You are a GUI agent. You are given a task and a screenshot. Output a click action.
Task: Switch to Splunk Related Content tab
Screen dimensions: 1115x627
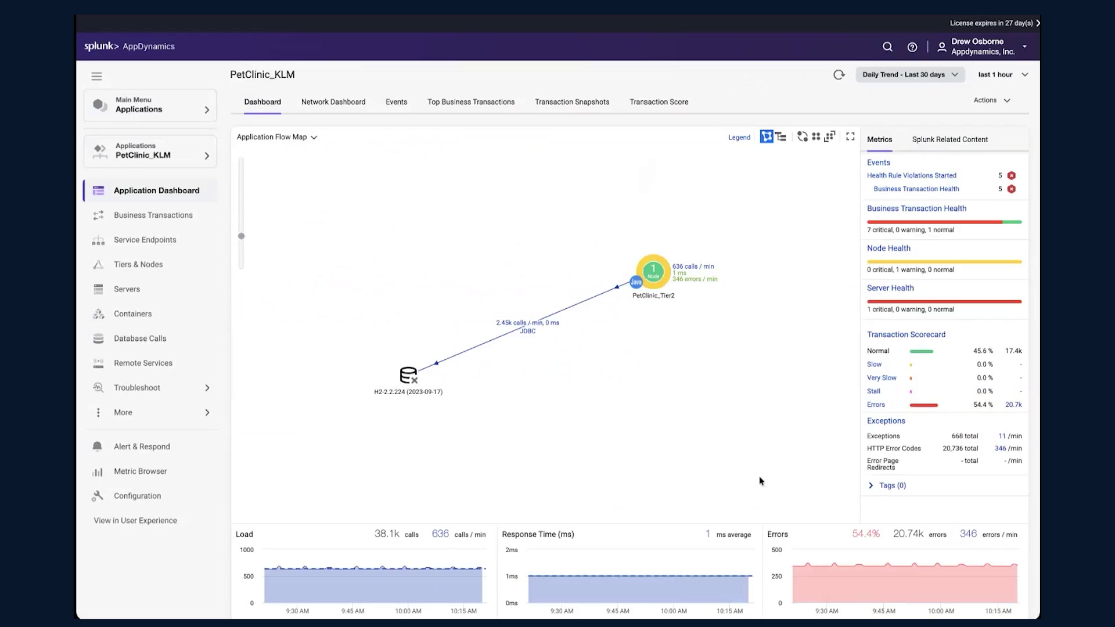pos(949,139)
